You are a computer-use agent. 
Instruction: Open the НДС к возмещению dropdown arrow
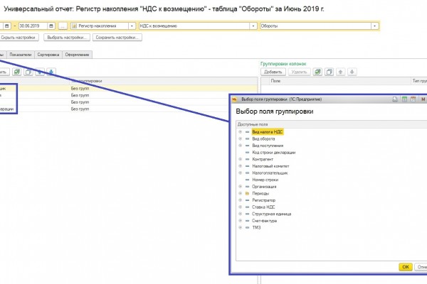tap(253, 26)
